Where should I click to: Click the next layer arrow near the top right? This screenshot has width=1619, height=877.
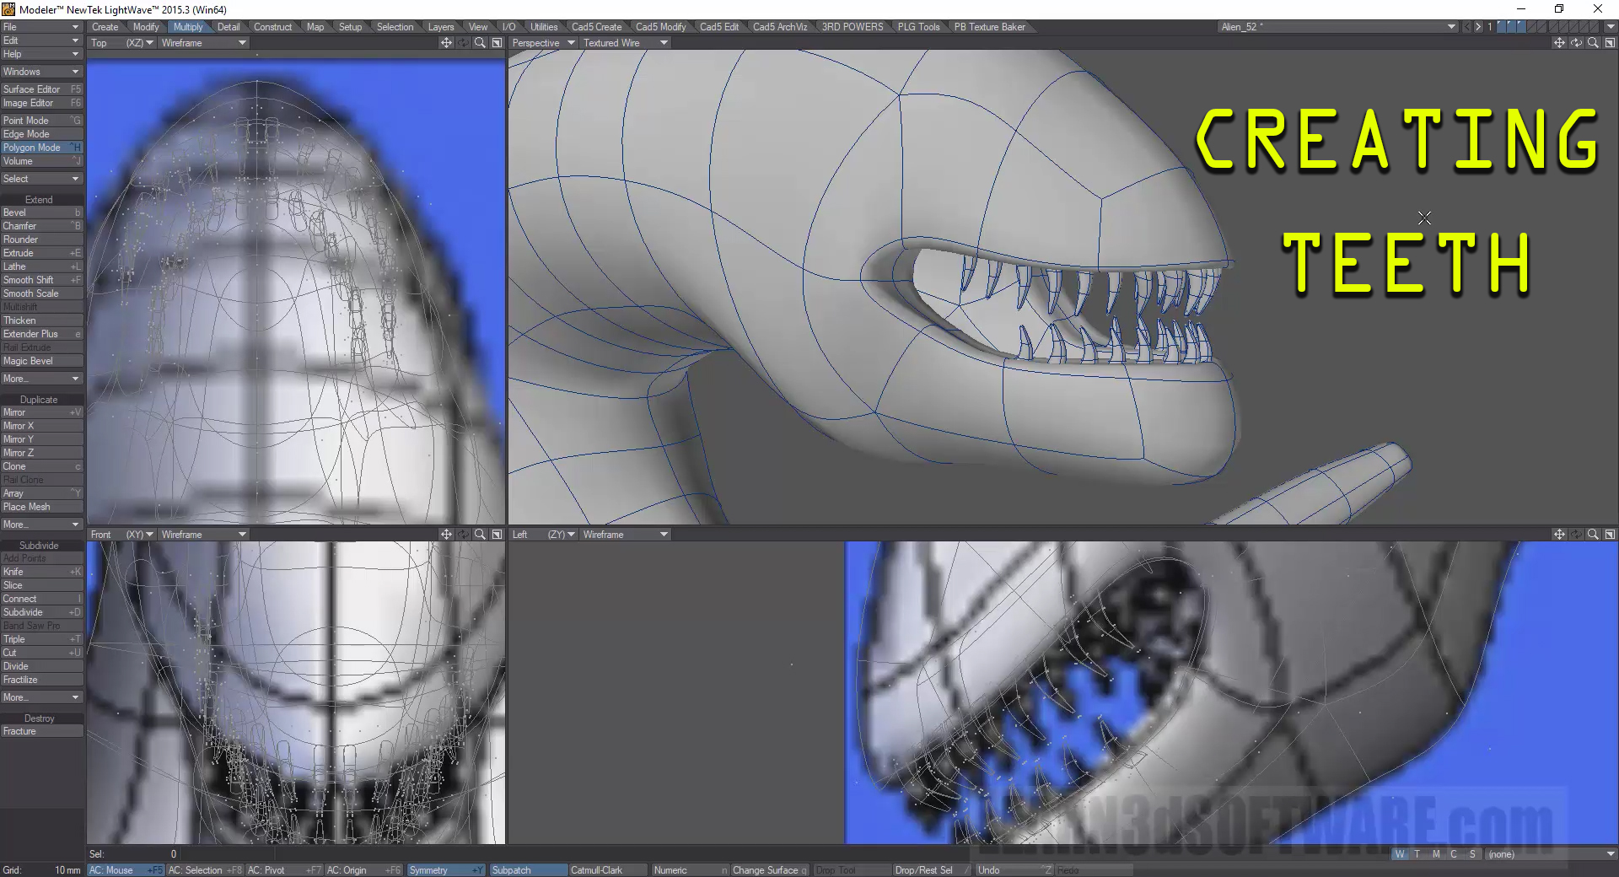1478,26
